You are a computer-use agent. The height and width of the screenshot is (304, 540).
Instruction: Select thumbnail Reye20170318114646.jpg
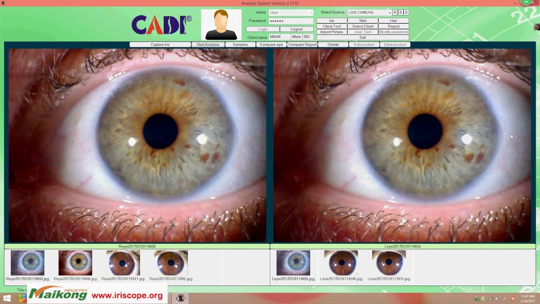click(75, 263)
